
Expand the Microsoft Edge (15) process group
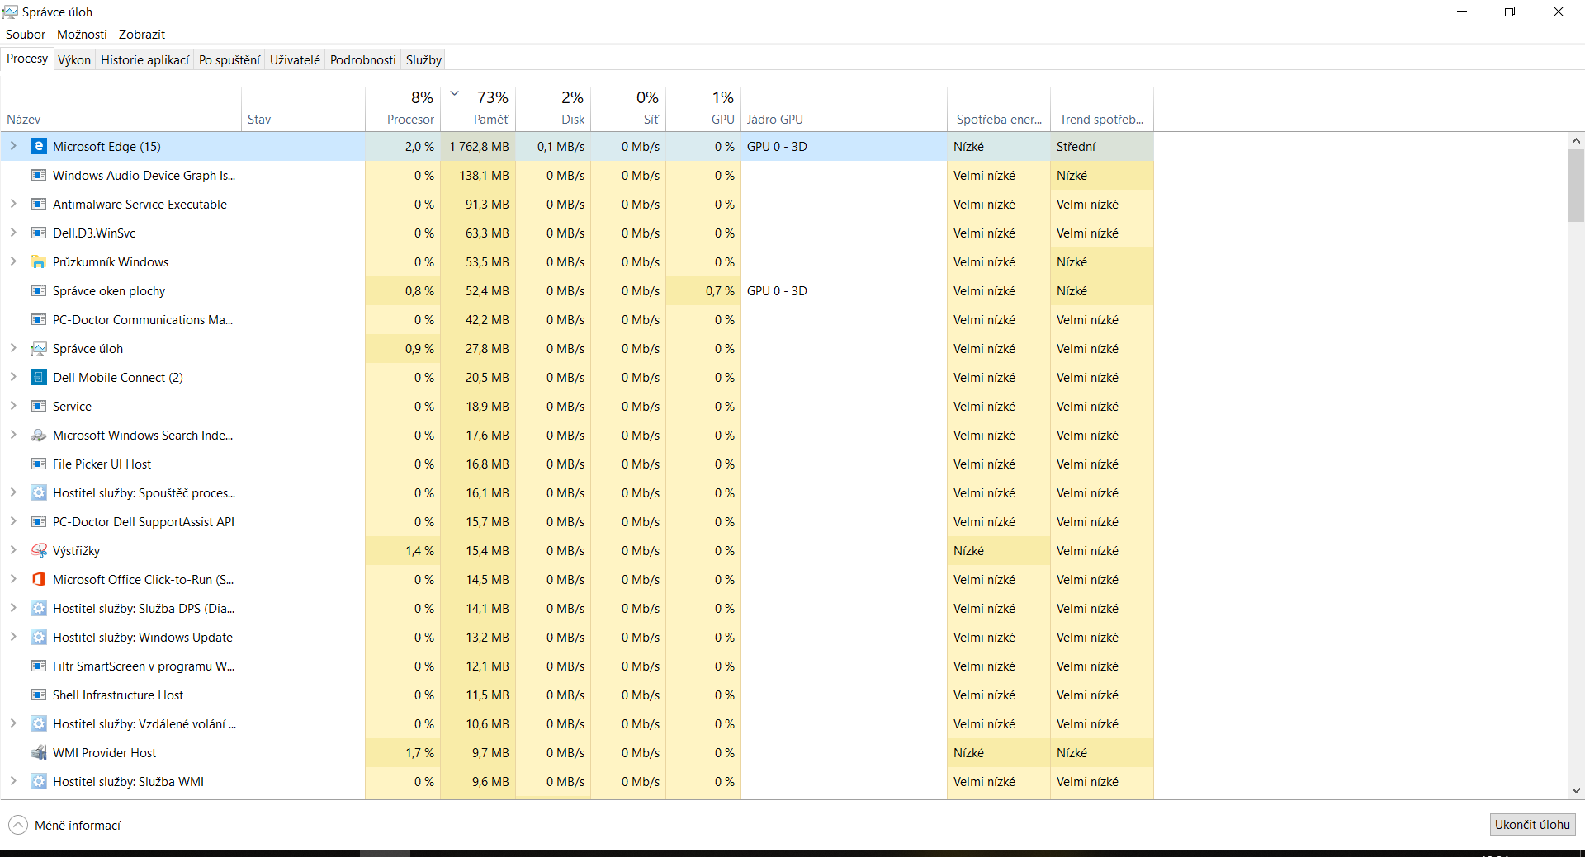[x=13, y=146]
